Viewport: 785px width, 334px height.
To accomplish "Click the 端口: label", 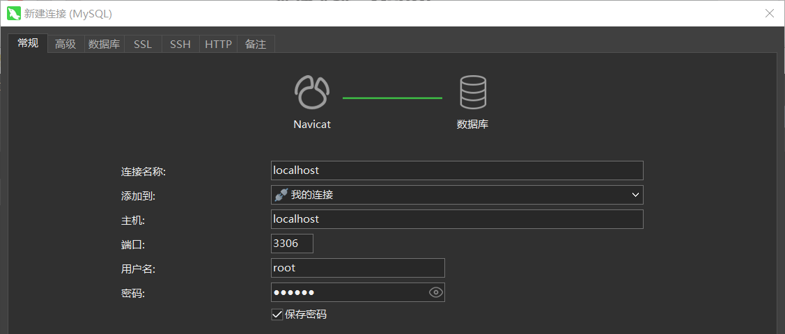I will click(x=132, y=245).
